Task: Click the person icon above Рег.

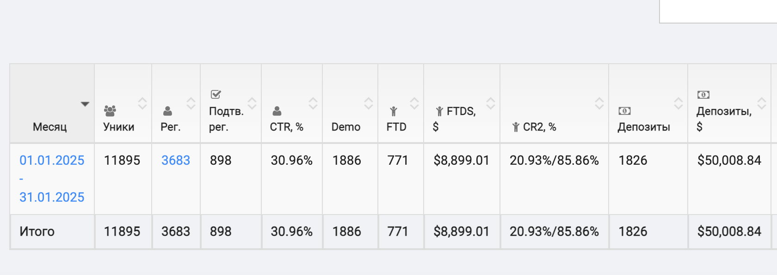Action: (x=167, y=111)
